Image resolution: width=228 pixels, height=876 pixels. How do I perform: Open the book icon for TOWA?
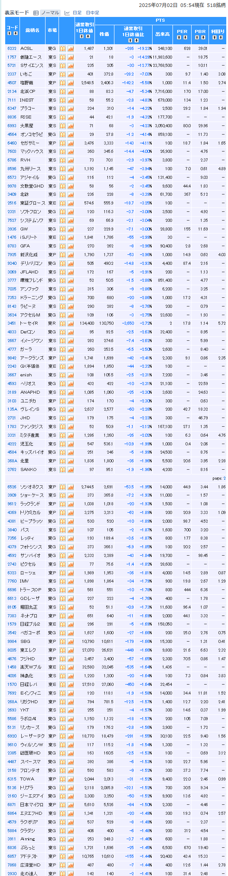[x=63, y=779]
